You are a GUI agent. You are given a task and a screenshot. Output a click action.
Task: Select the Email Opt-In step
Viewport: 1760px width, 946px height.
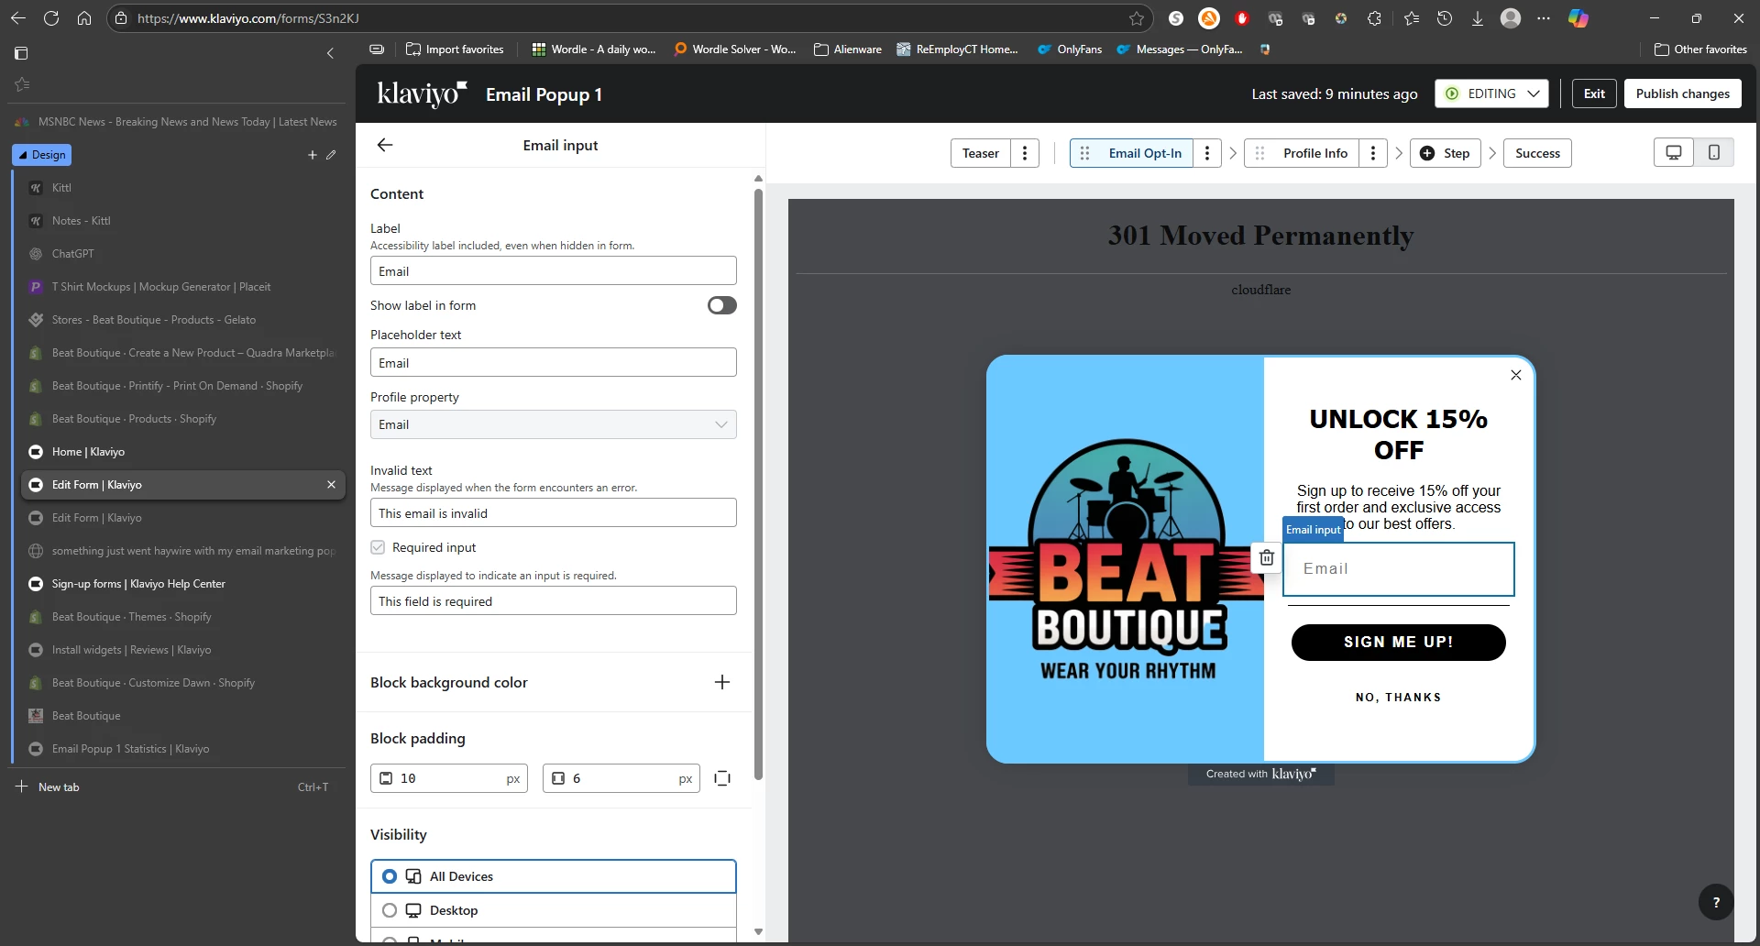tap(1145, 153)
